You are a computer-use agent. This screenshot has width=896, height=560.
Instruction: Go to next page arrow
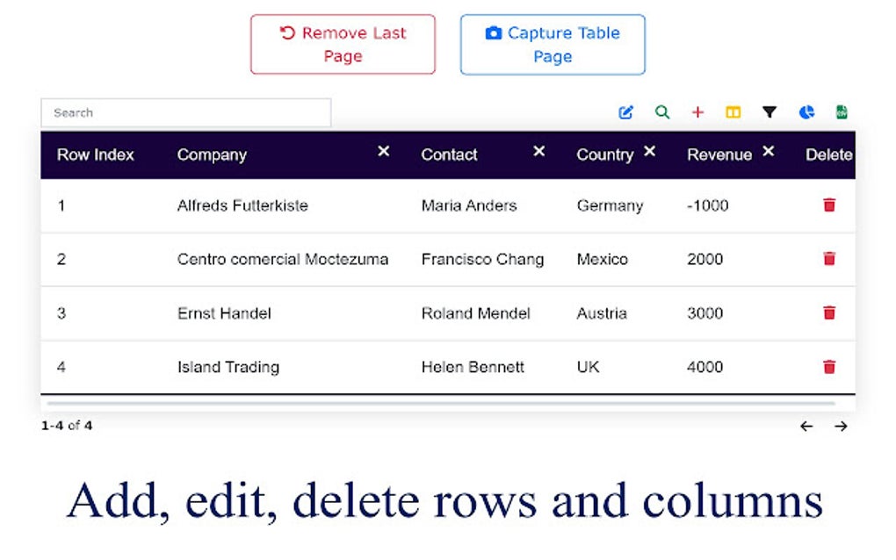(841, 427)
